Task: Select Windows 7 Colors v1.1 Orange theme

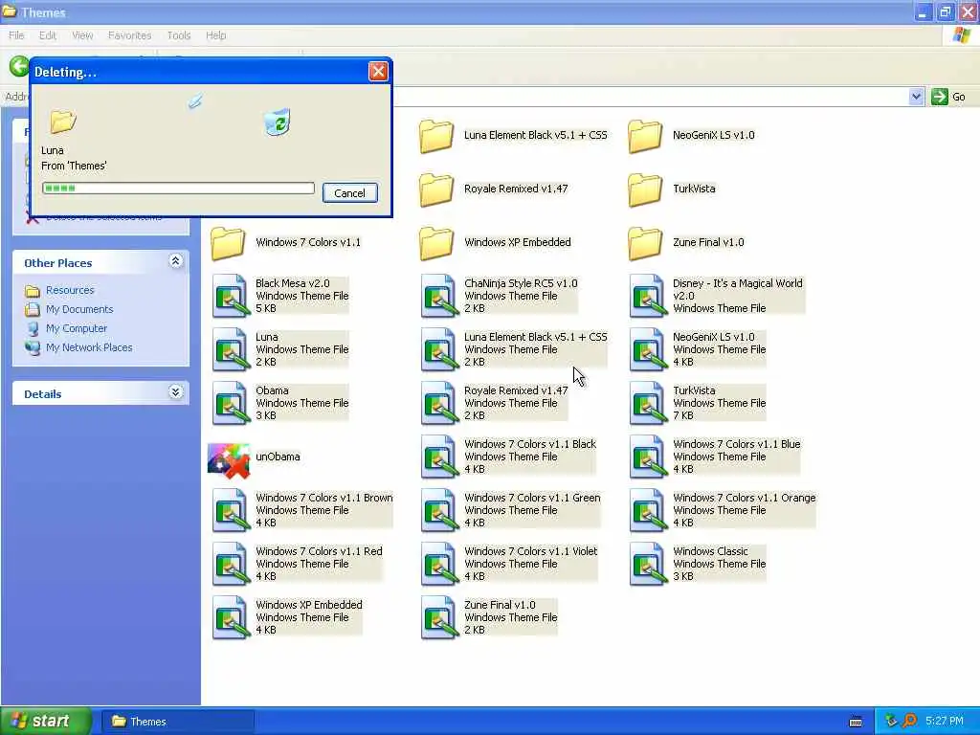Action: pyautogui.click(x=723, y=511)
